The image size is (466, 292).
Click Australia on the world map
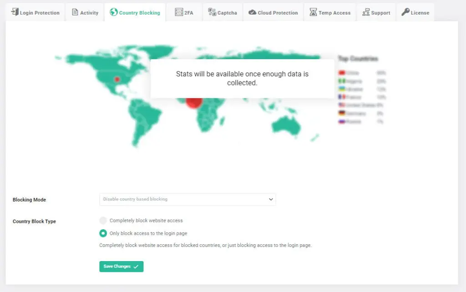pos(287,126)
